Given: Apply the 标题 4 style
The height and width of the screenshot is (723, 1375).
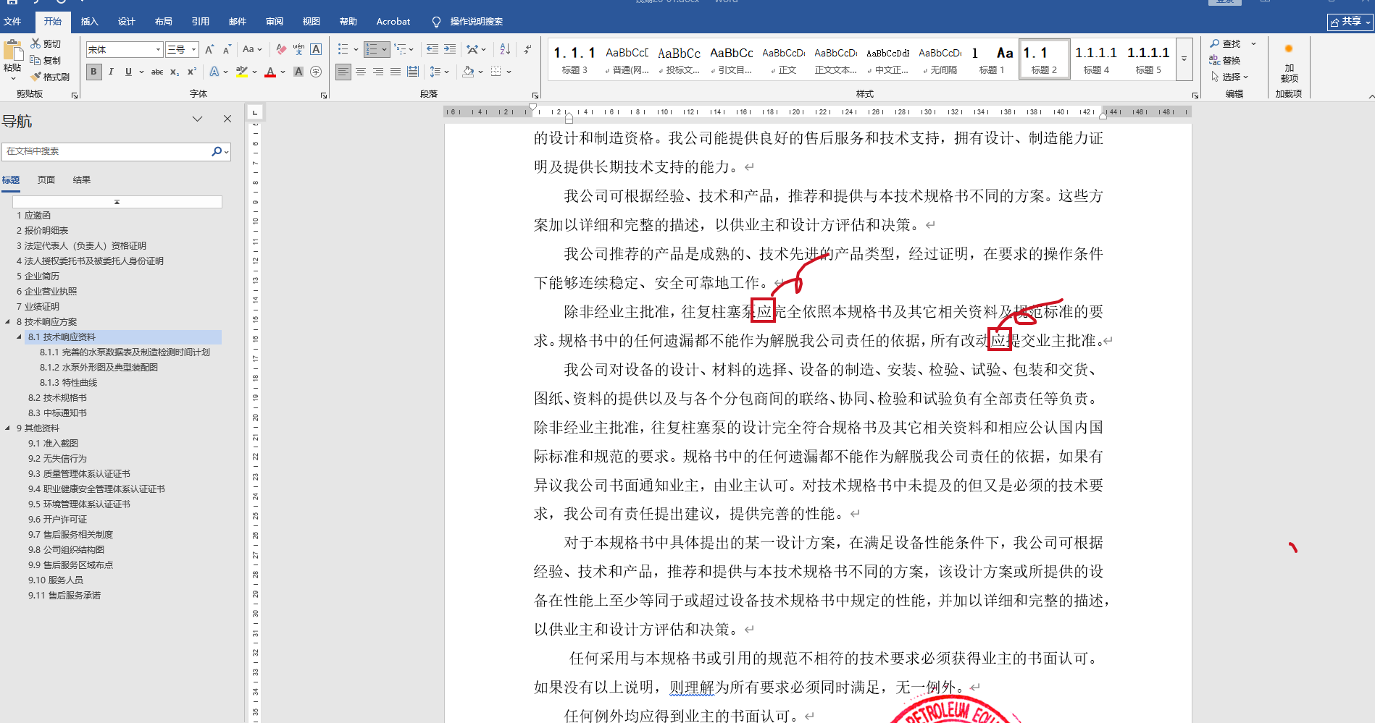Looking at the screenshot, I should (1096, 59).
